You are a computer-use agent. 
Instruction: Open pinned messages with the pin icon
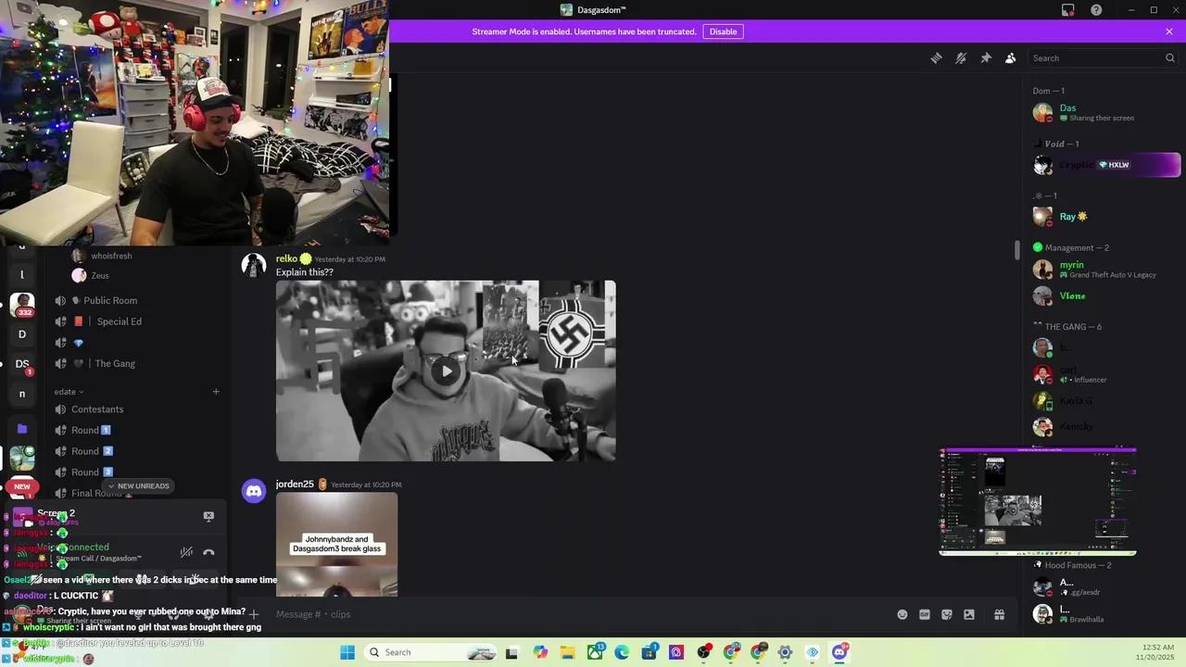[x=986, y=57]
